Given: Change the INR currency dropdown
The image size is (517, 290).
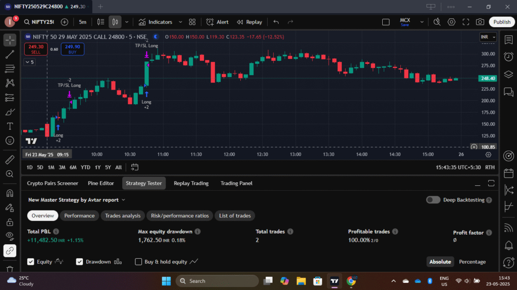Looking at the screenshot, I should tap(488, 37).
